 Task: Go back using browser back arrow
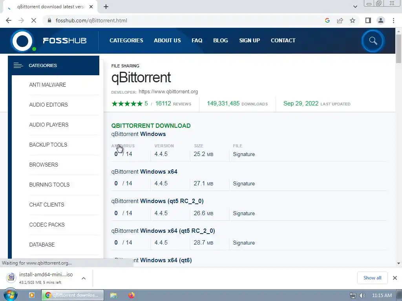[9, 20]
